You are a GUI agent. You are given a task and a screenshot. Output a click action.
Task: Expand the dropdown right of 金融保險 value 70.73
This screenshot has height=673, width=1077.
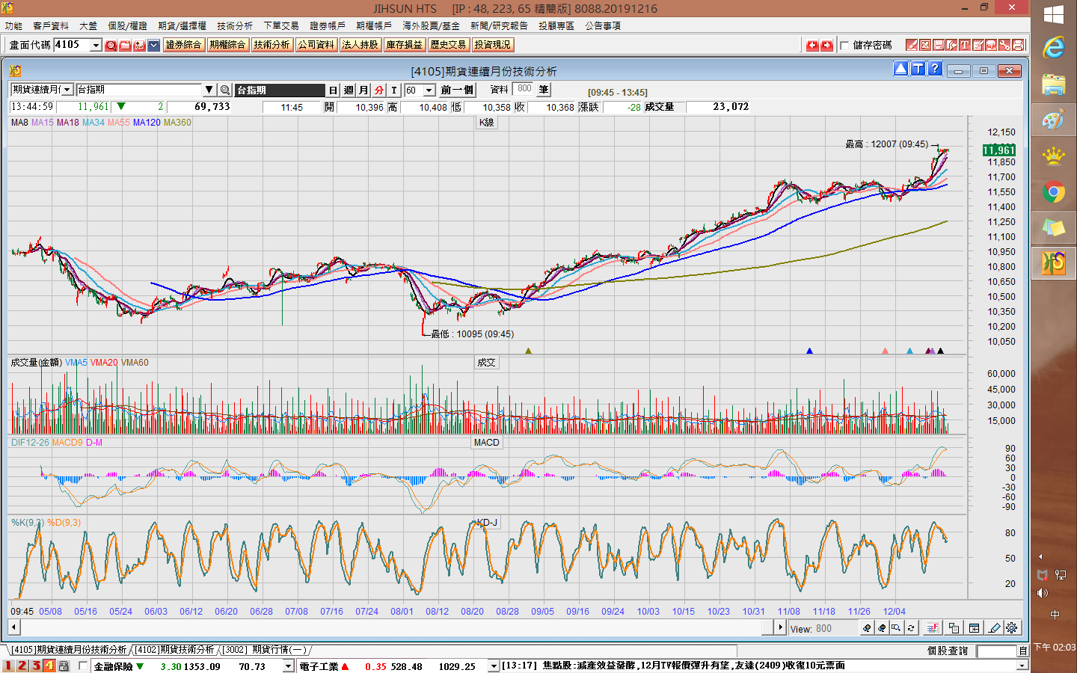pyautogui.click(x=289, y=666)
